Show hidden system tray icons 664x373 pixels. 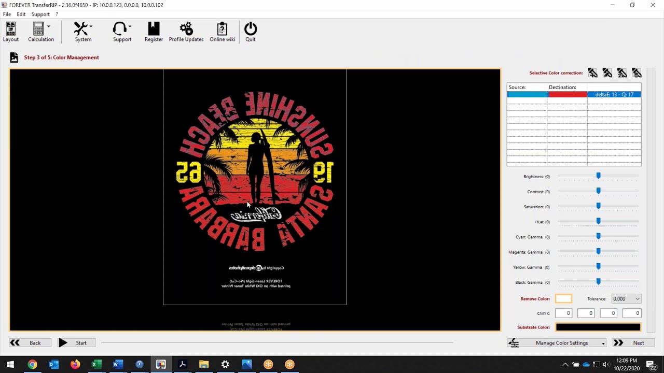tap(565, 364)
